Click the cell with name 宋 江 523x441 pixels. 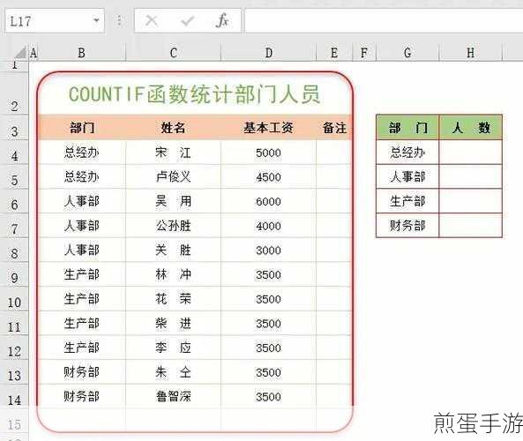(173, 153)
